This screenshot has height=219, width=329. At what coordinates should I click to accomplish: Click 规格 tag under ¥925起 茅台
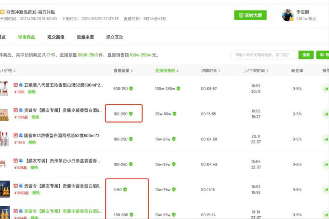coord(34,167)
